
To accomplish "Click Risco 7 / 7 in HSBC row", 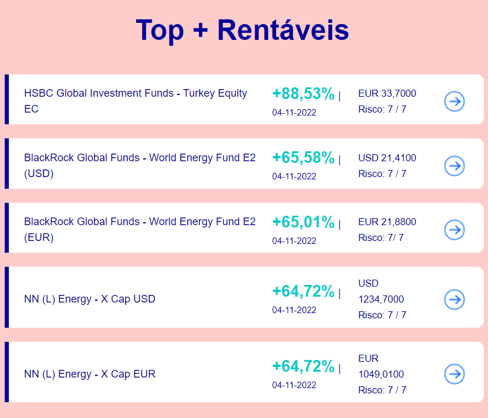I will click(382, 110).
